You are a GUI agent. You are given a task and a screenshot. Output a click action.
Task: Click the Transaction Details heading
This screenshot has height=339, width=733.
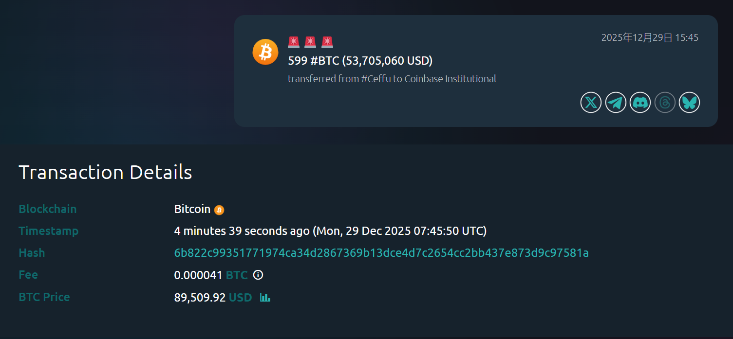pyautogui.click(x=105, y=172)
